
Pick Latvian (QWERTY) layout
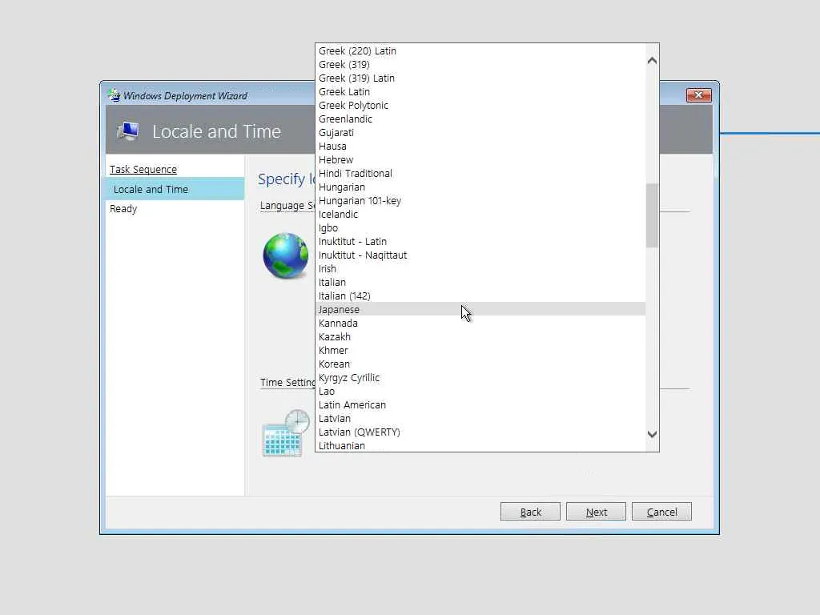(x=480, y=432)
